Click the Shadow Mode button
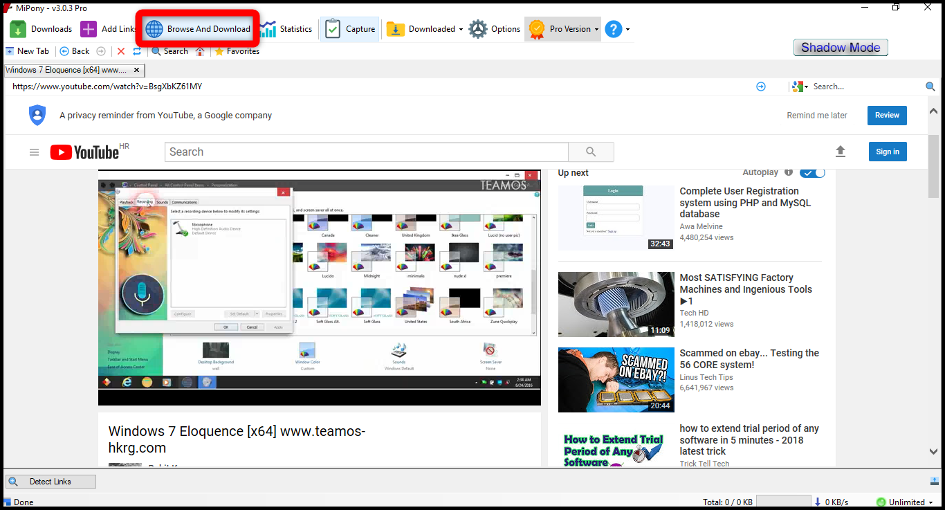 coord(841,48)
